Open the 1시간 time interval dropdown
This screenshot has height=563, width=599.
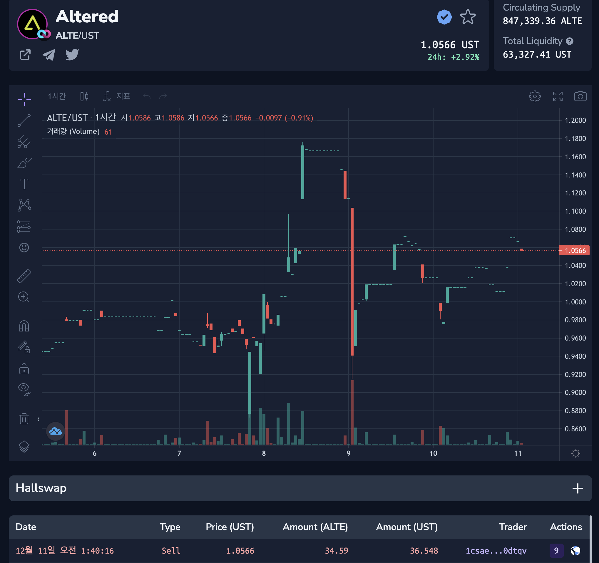[57, 96]
